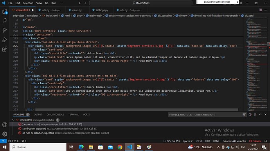Show the DEBUG CONSOLE panel tab

coord(55,115)
